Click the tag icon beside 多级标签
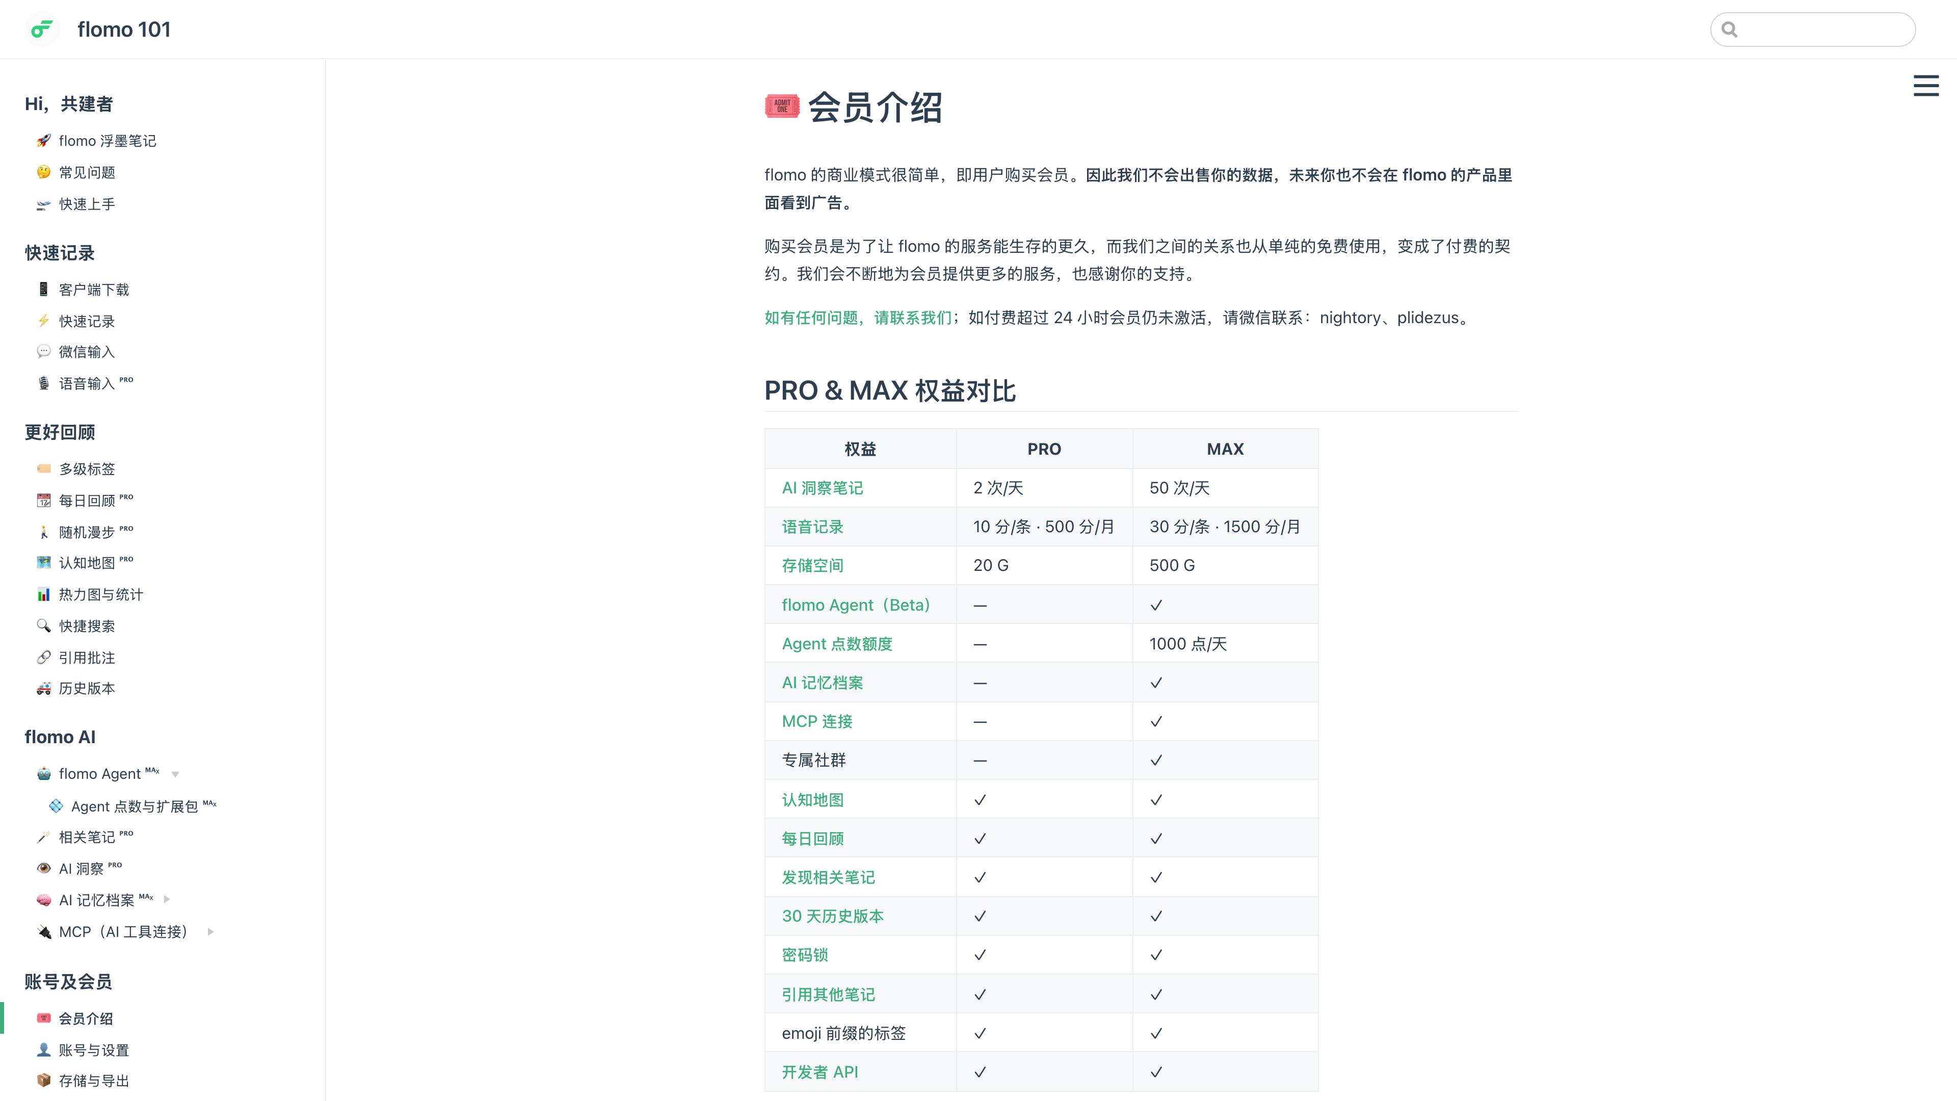 point(44,469)
